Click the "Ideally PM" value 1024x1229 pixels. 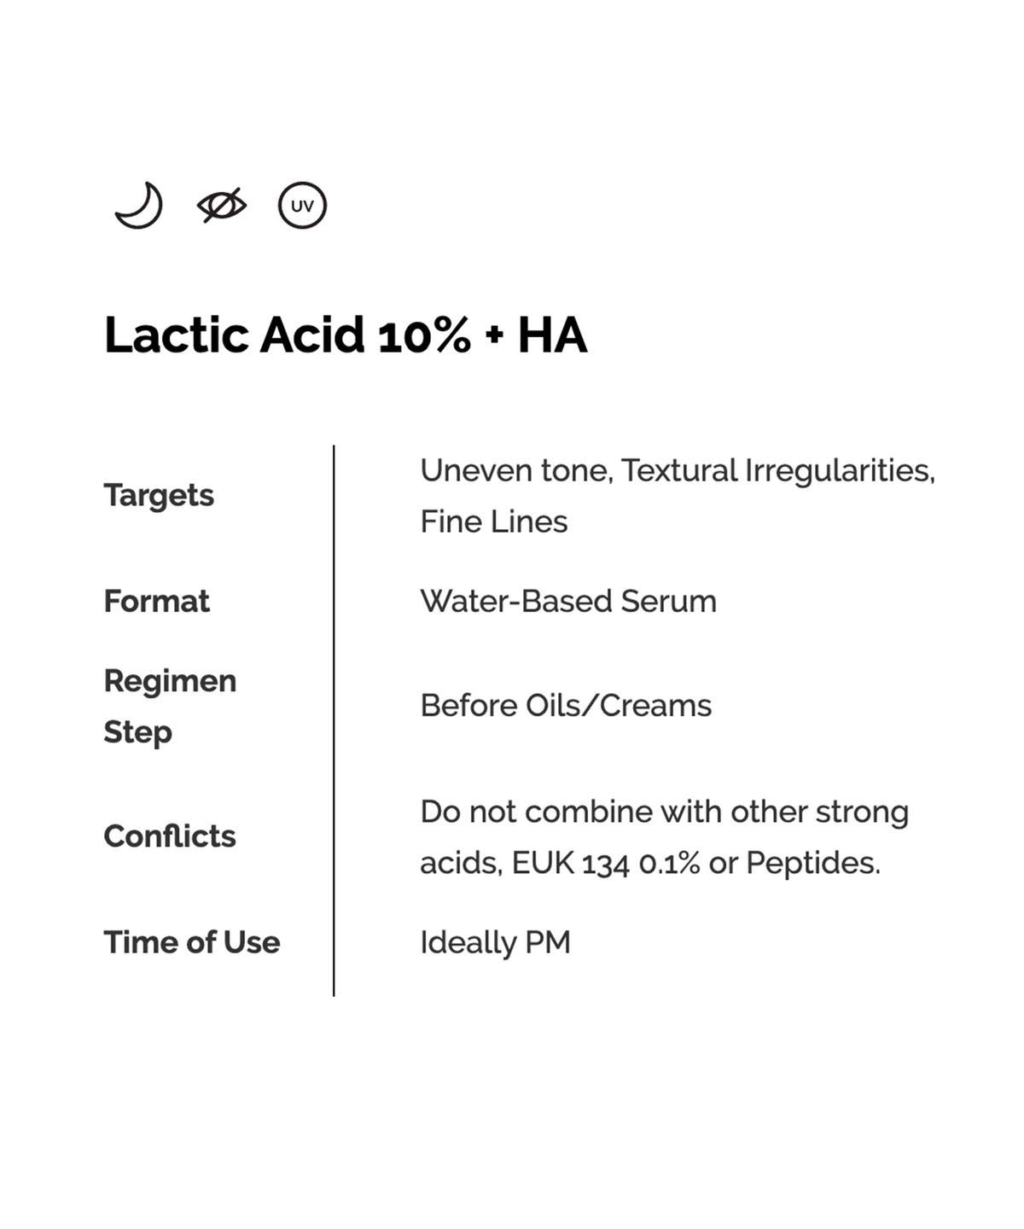[495, 942]
